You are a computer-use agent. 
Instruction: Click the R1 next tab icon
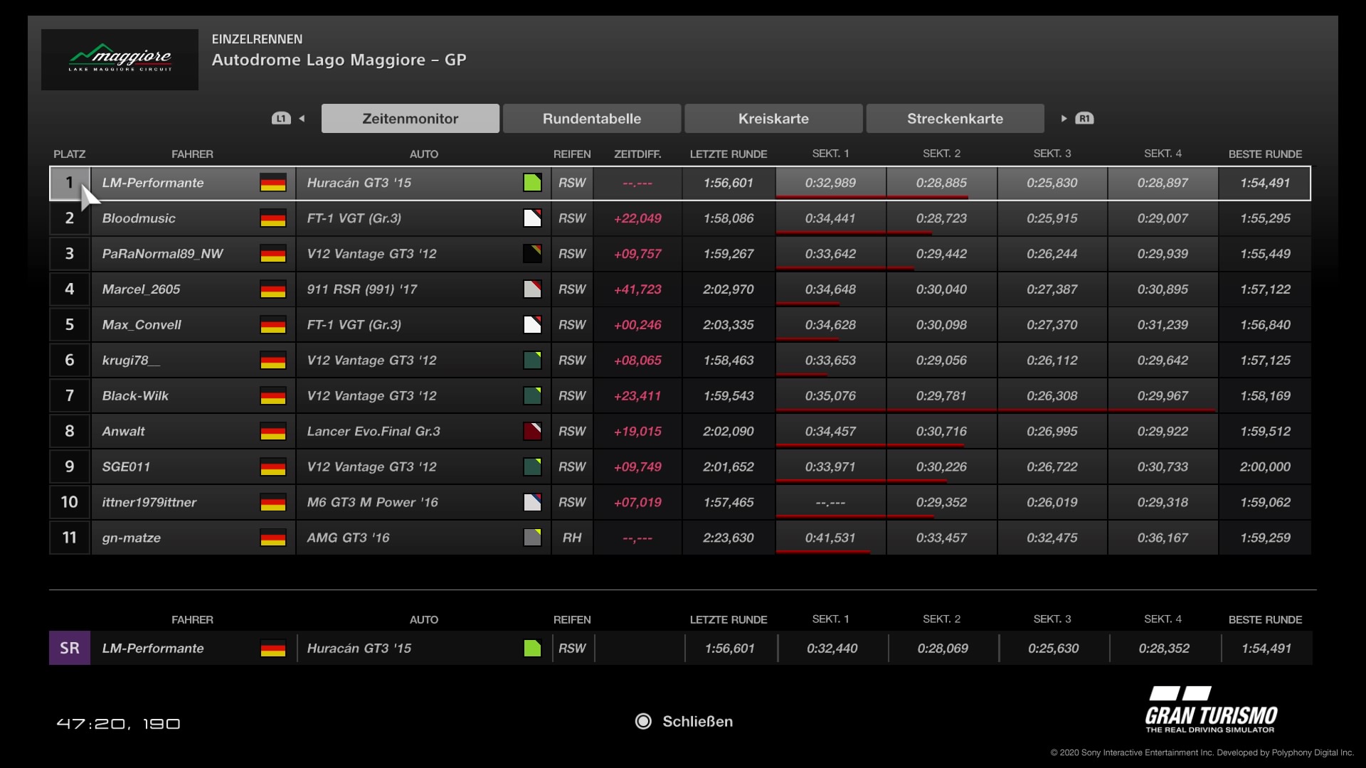pyautogui.click(x=1084, y=119)
